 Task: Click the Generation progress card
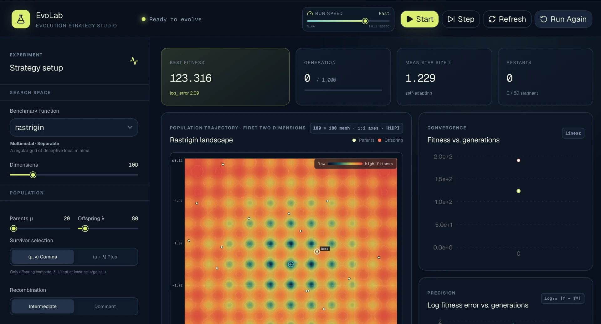coord(343,76)
